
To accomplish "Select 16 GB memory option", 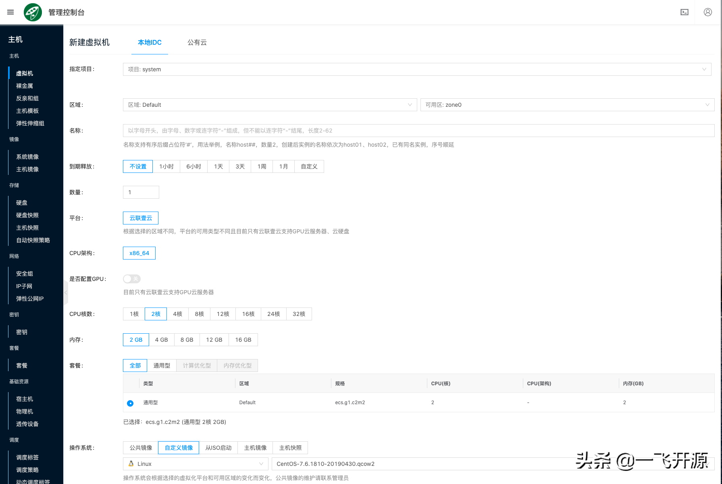I will click(243, 340).
